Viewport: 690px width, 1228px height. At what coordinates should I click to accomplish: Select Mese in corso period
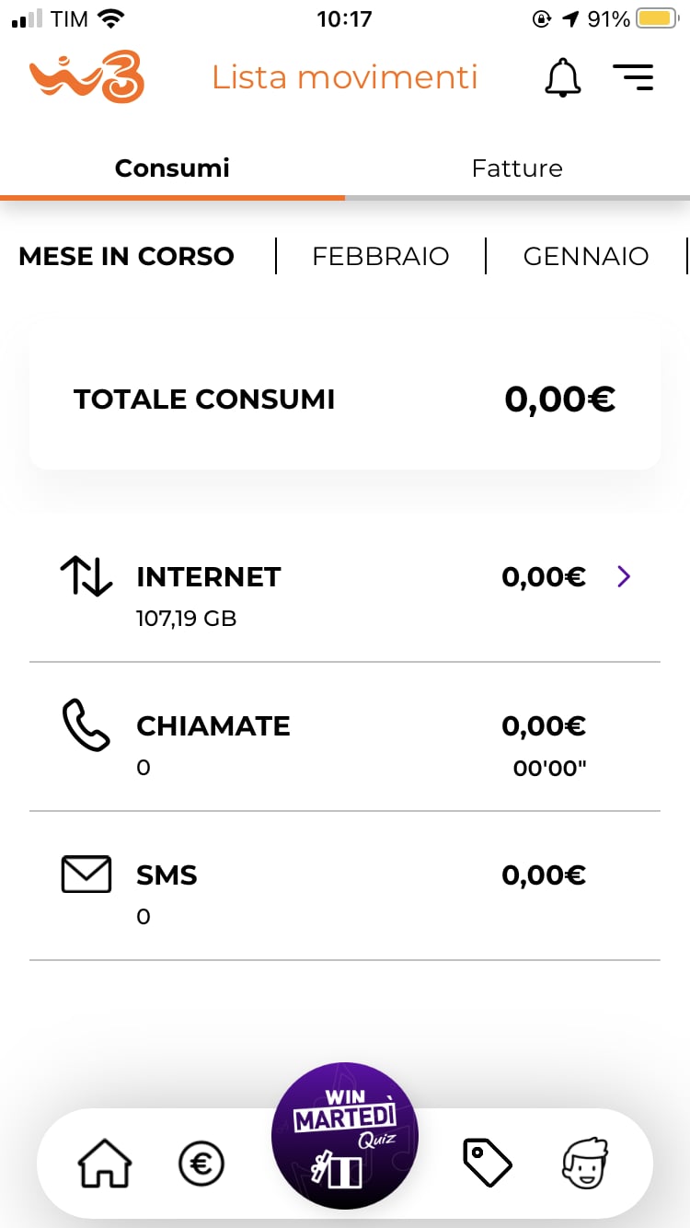[126, 256]
